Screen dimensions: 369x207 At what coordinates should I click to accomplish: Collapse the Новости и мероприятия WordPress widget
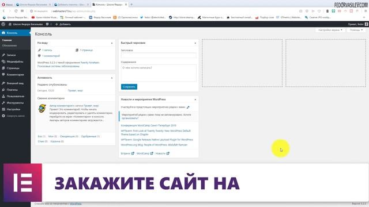(x=195, y=99)
